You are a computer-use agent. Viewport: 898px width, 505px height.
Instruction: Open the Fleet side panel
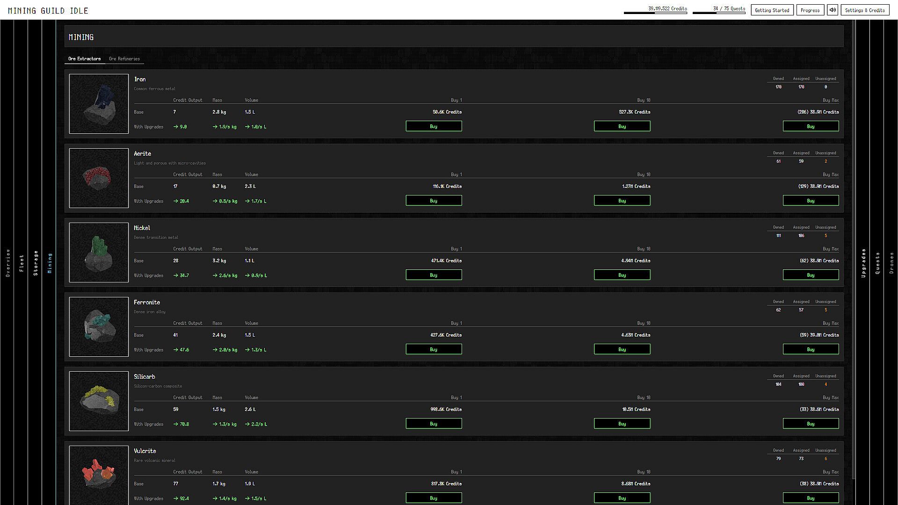point(22,262)
